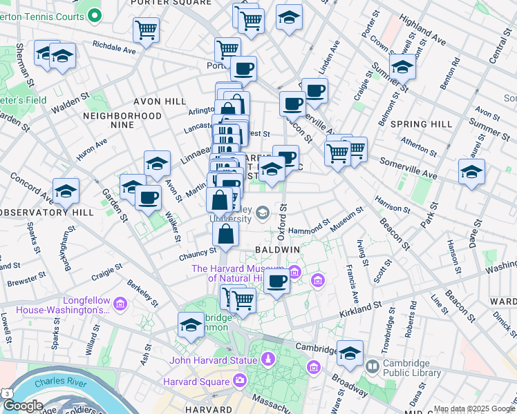Open the coffee cup marker by Harvard Museum label
Screen dimensions: 517x414
(x=276, y=282)
